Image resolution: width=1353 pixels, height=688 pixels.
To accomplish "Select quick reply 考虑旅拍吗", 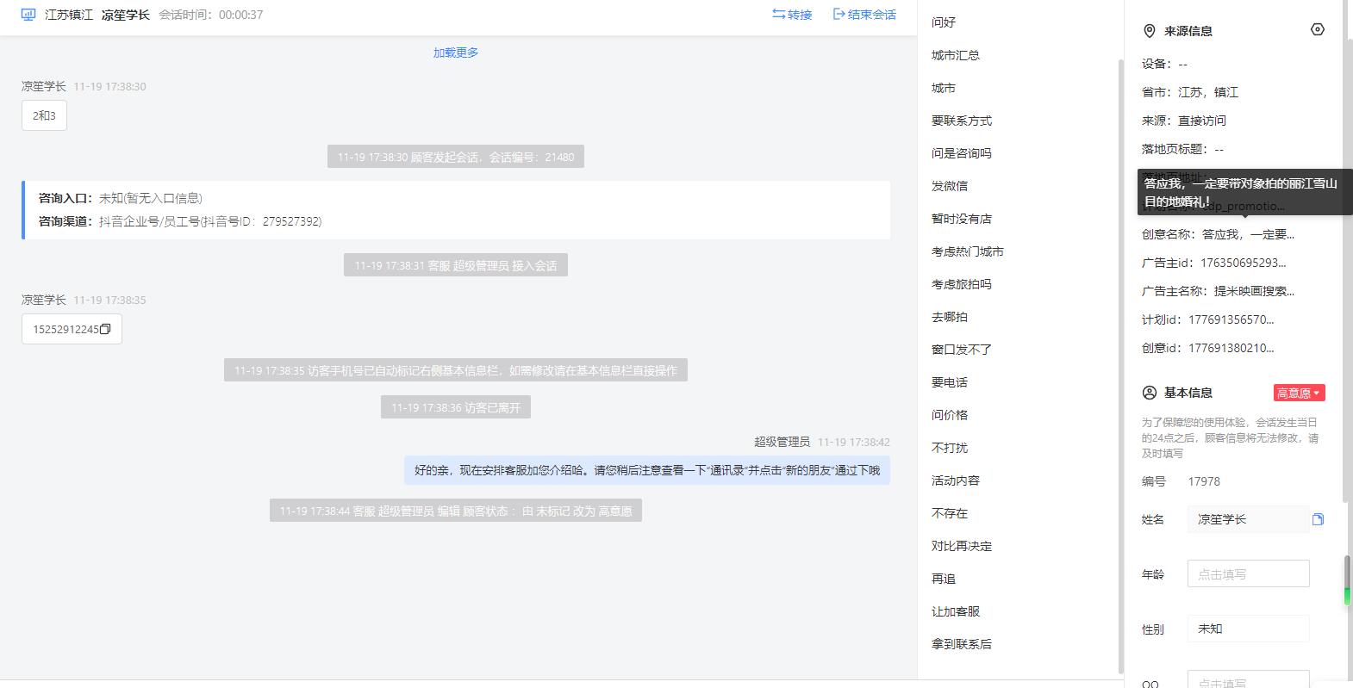I will coord(962,284).
